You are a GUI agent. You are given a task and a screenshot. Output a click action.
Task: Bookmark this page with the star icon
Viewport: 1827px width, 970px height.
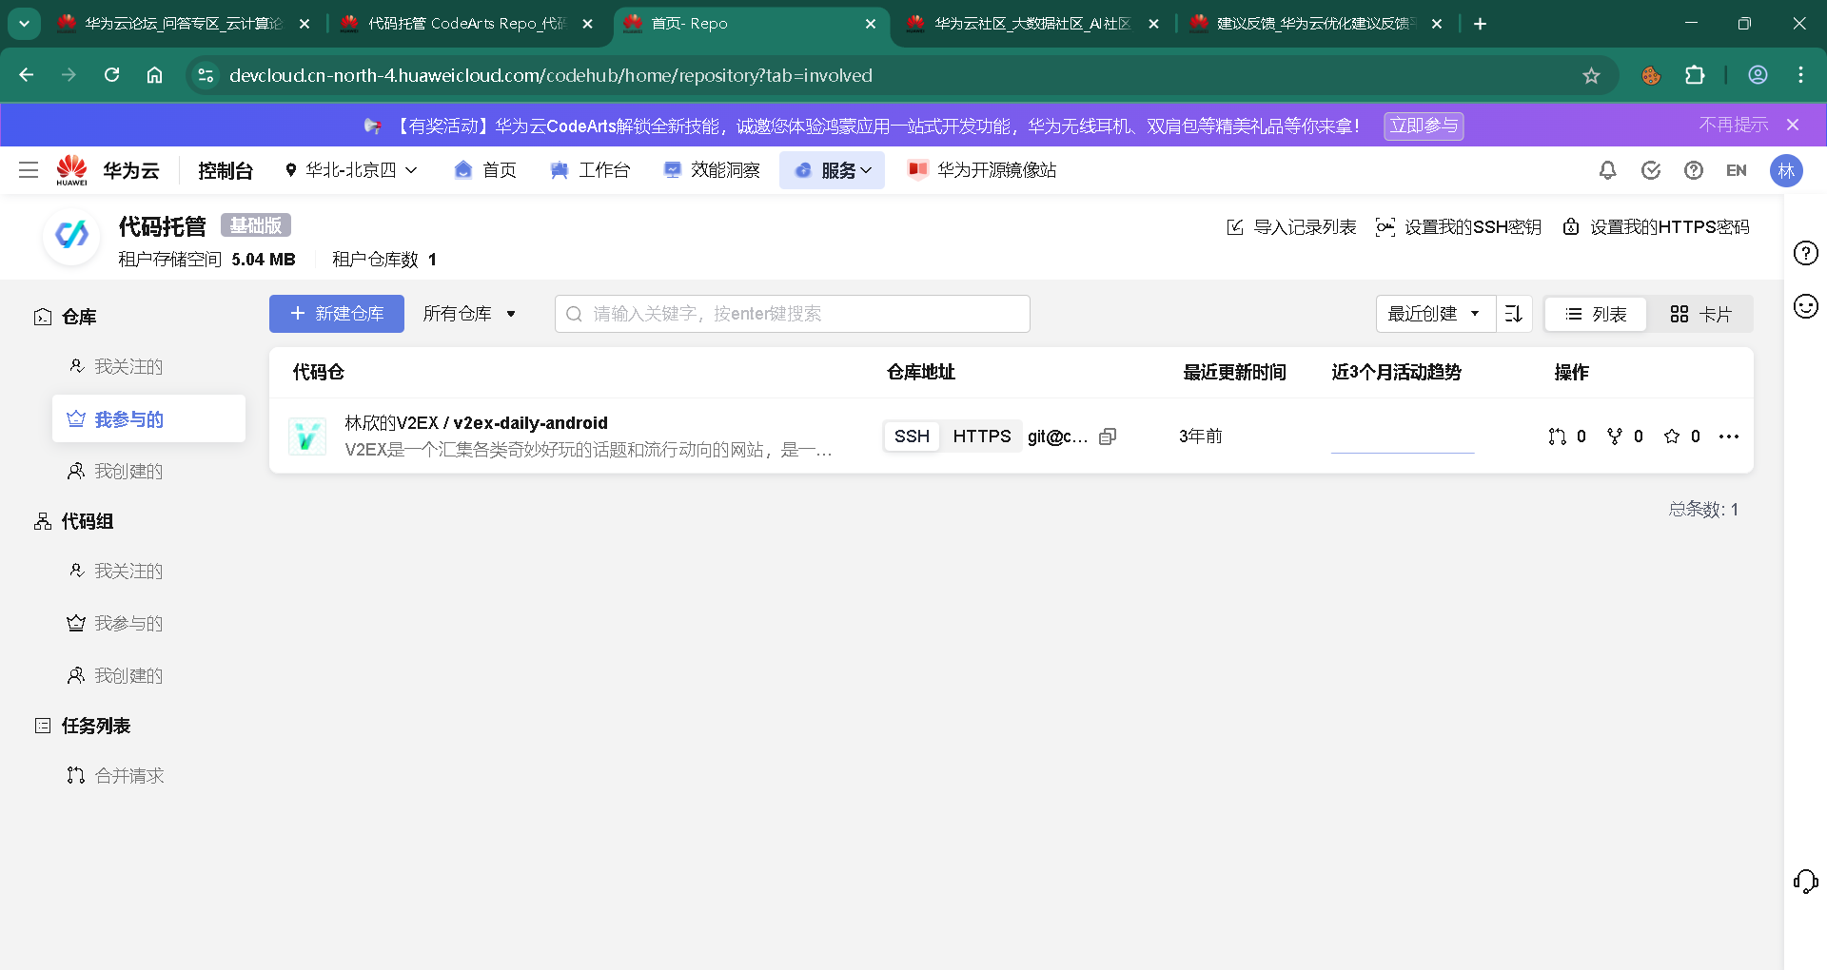point(1591,75)
